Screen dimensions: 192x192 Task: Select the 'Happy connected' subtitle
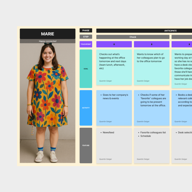48,41
